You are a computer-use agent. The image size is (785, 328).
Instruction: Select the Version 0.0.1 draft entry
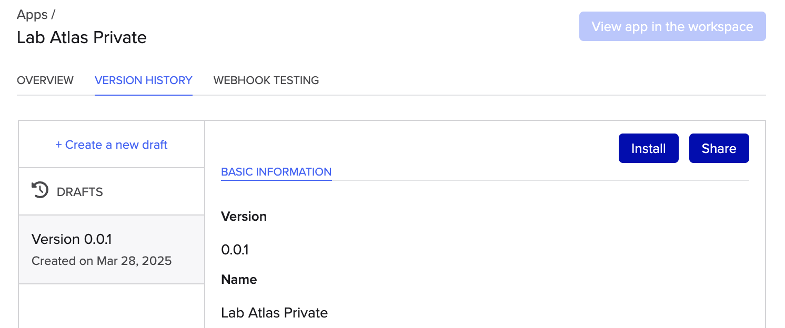tap(112, 250)
